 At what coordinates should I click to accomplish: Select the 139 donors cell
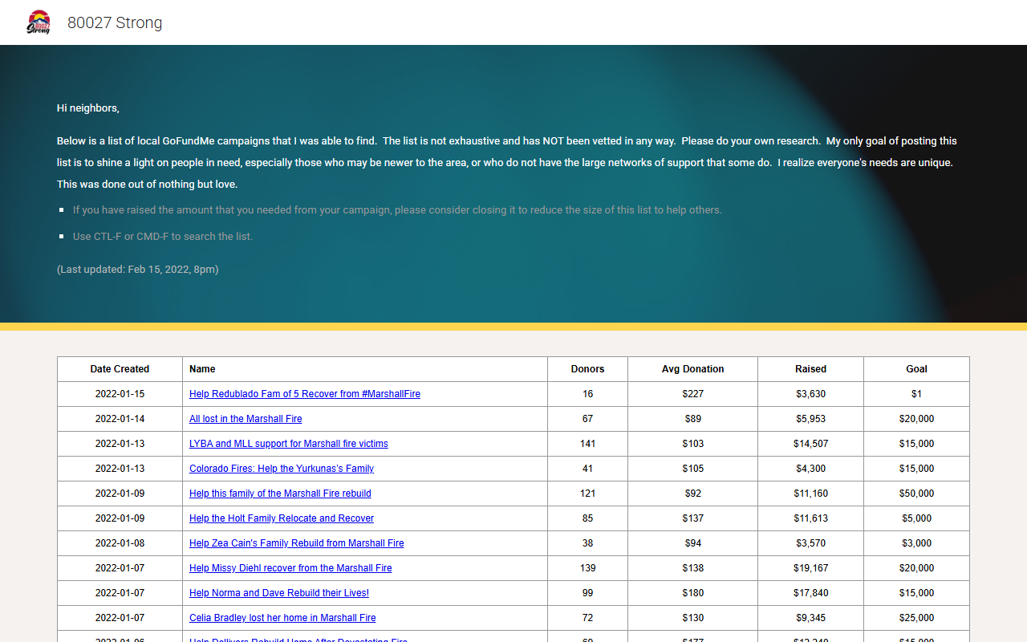(x=587, y=568)
